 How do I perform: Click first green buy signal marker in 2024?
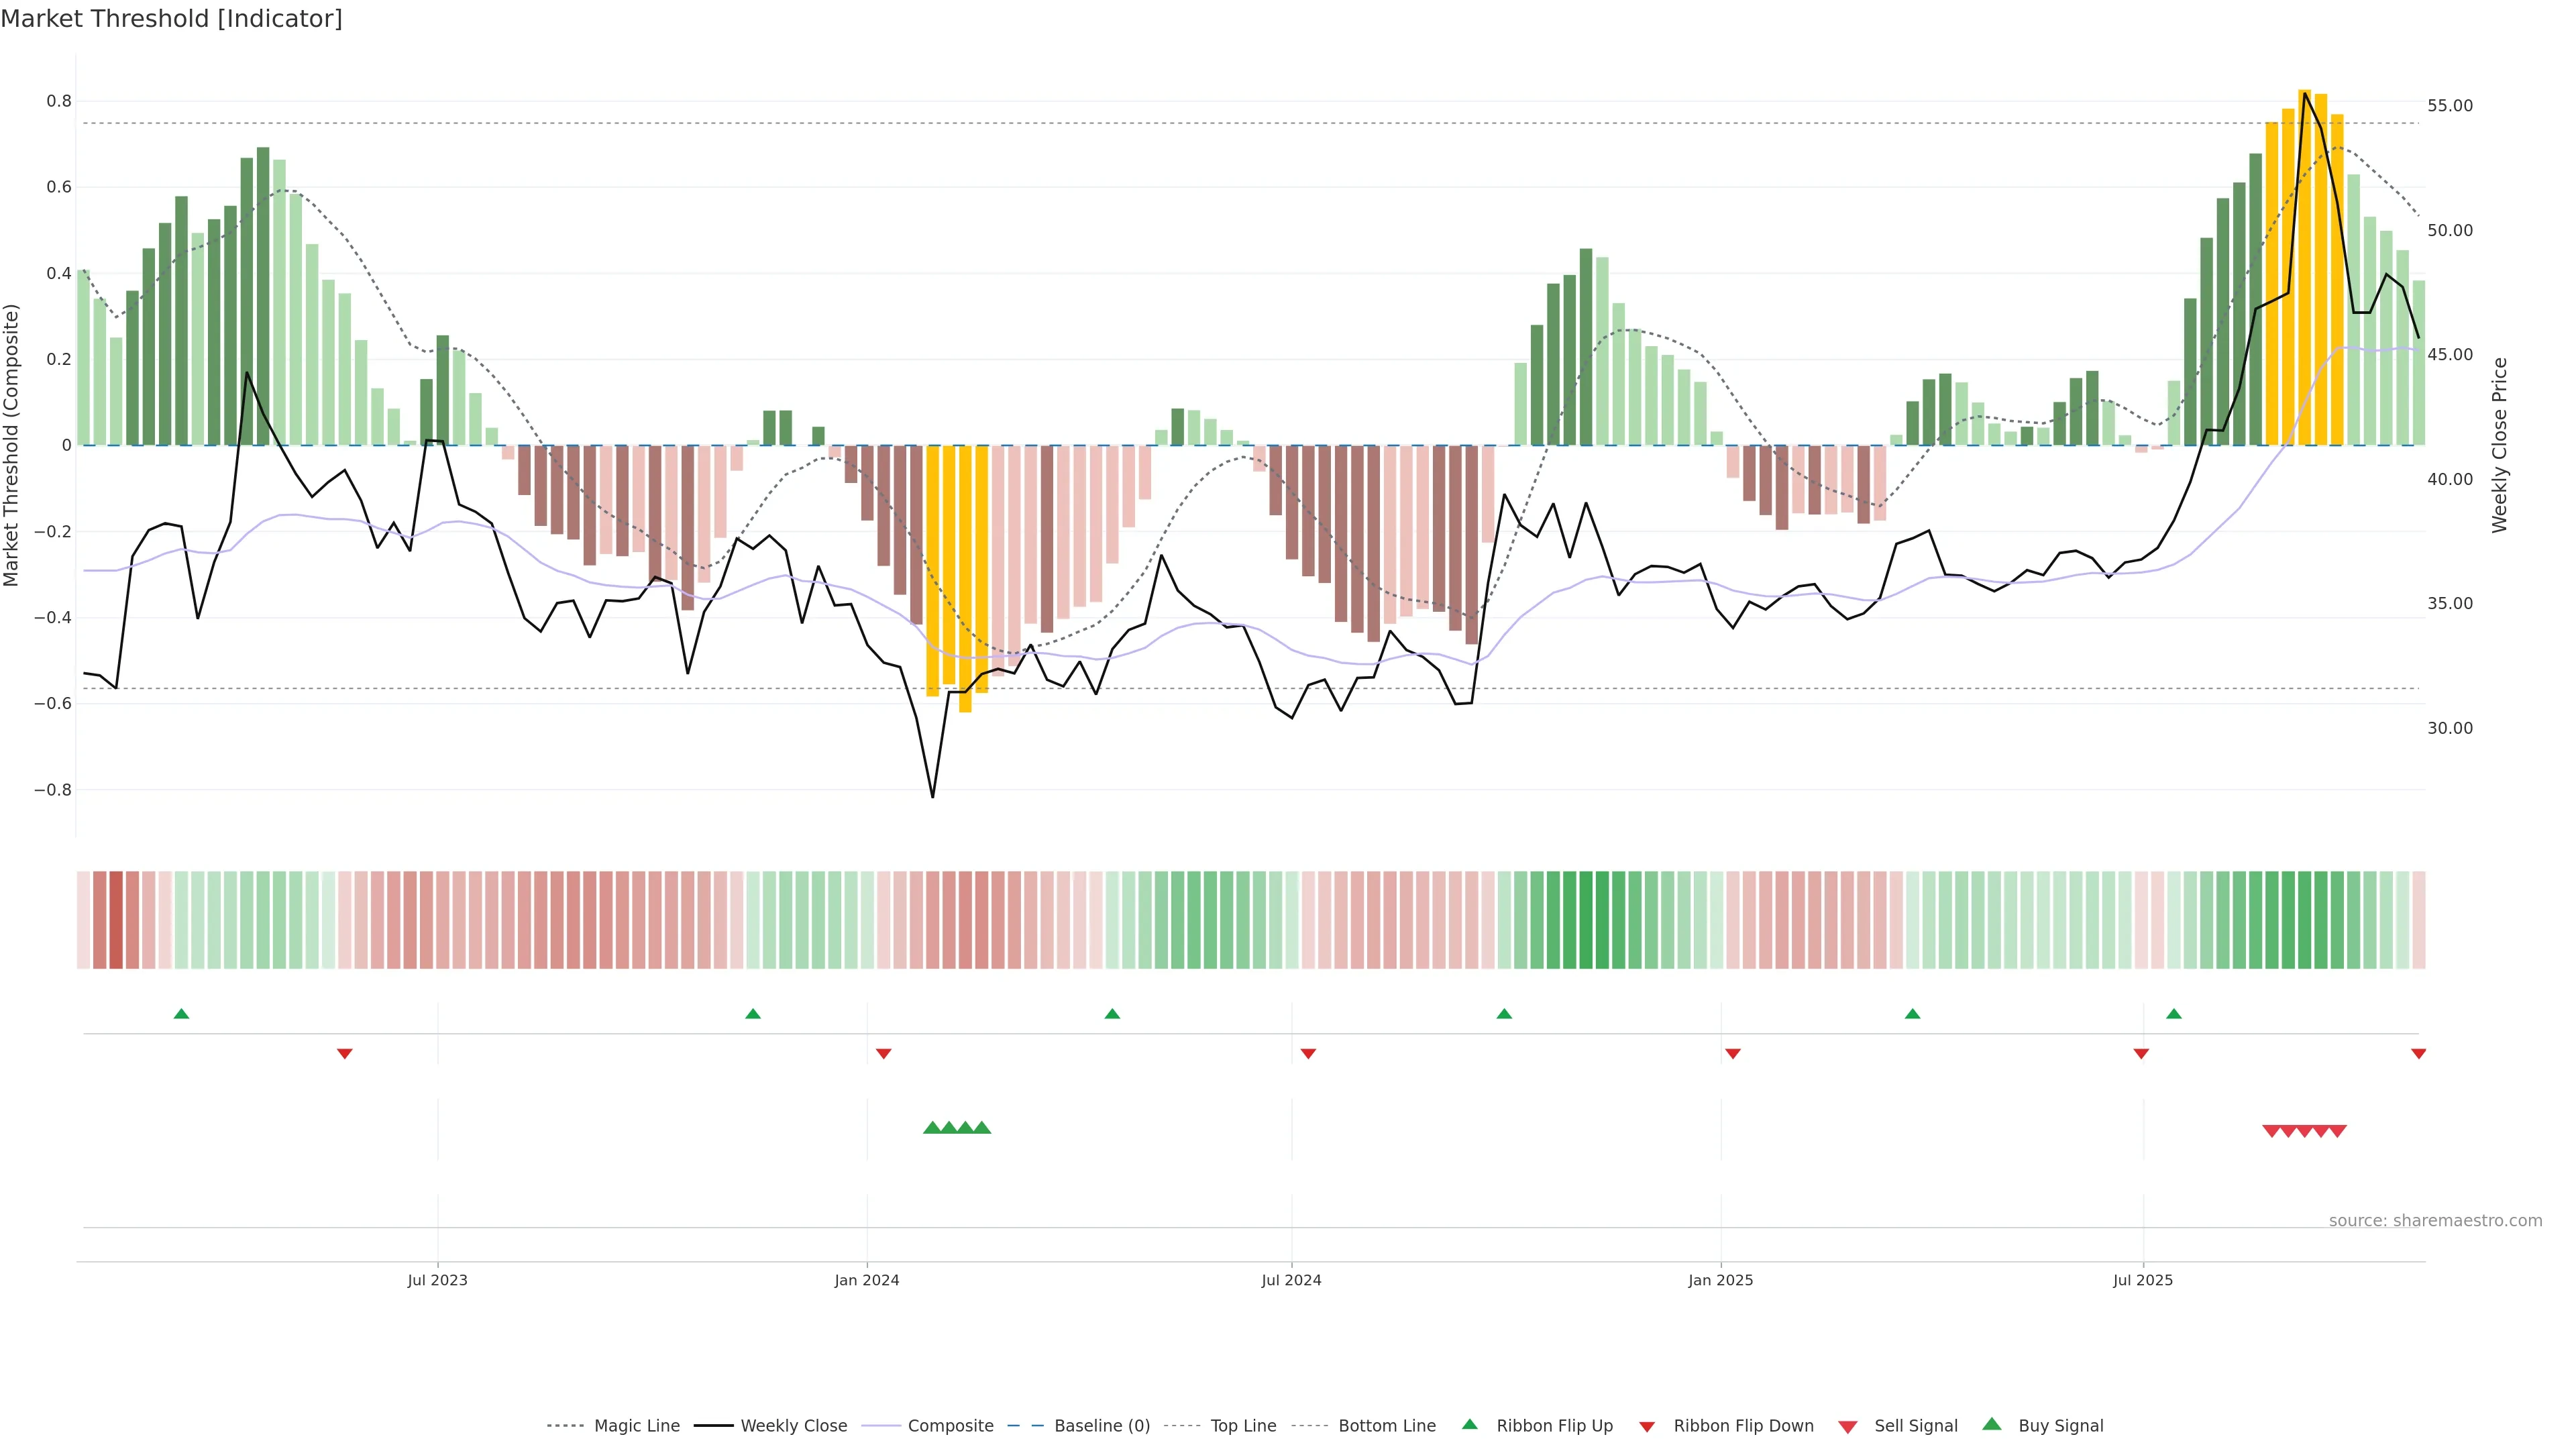pyautogui.click(x=932, y=1128)
